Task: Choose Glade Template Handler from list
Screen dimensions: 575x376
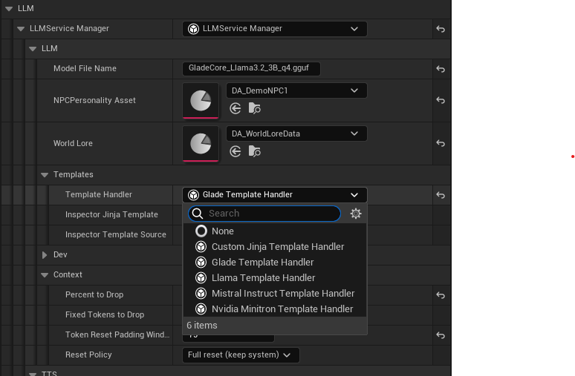Action: (x=275, y=262)
